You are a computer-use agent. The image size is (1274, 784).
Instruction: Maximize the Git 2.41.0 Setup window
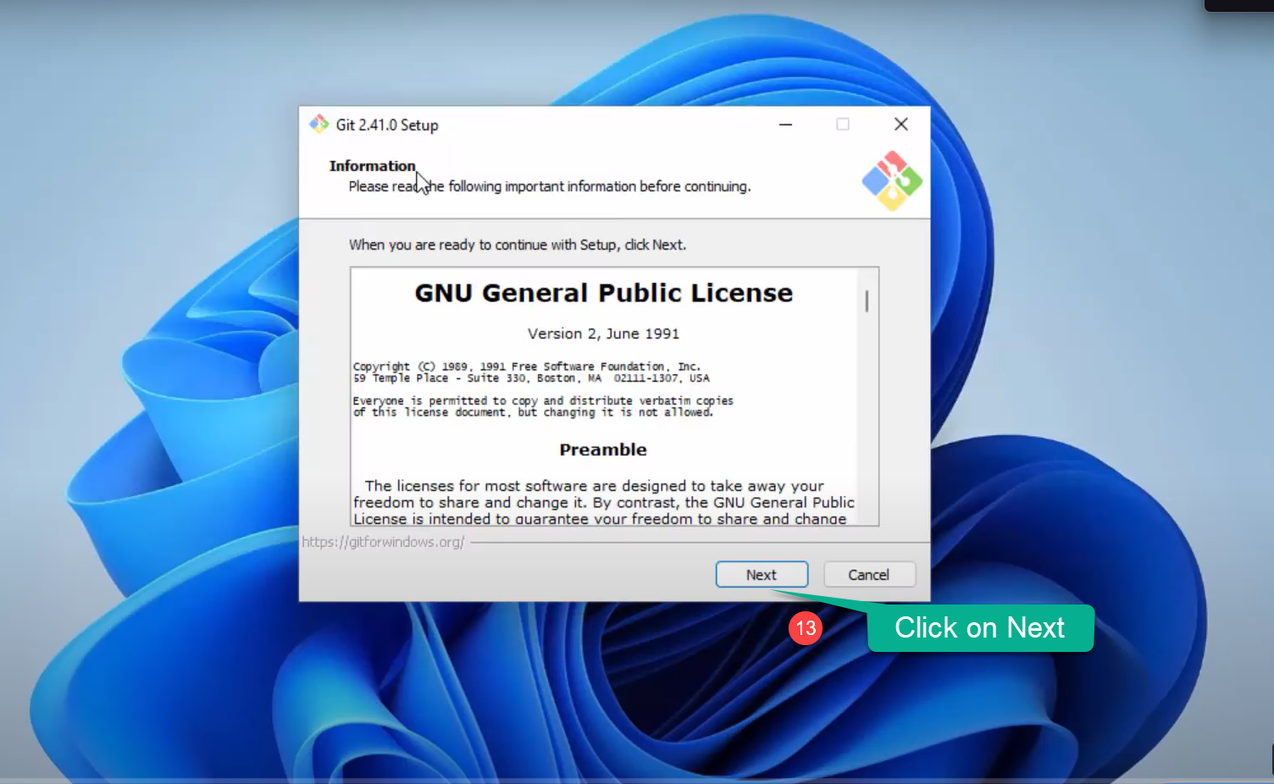pyautogui.click(x=843, y=124)
